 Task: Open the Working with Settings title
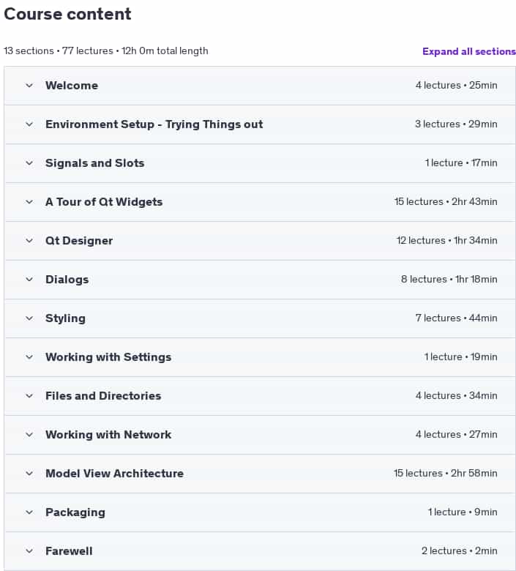[108, 357]
